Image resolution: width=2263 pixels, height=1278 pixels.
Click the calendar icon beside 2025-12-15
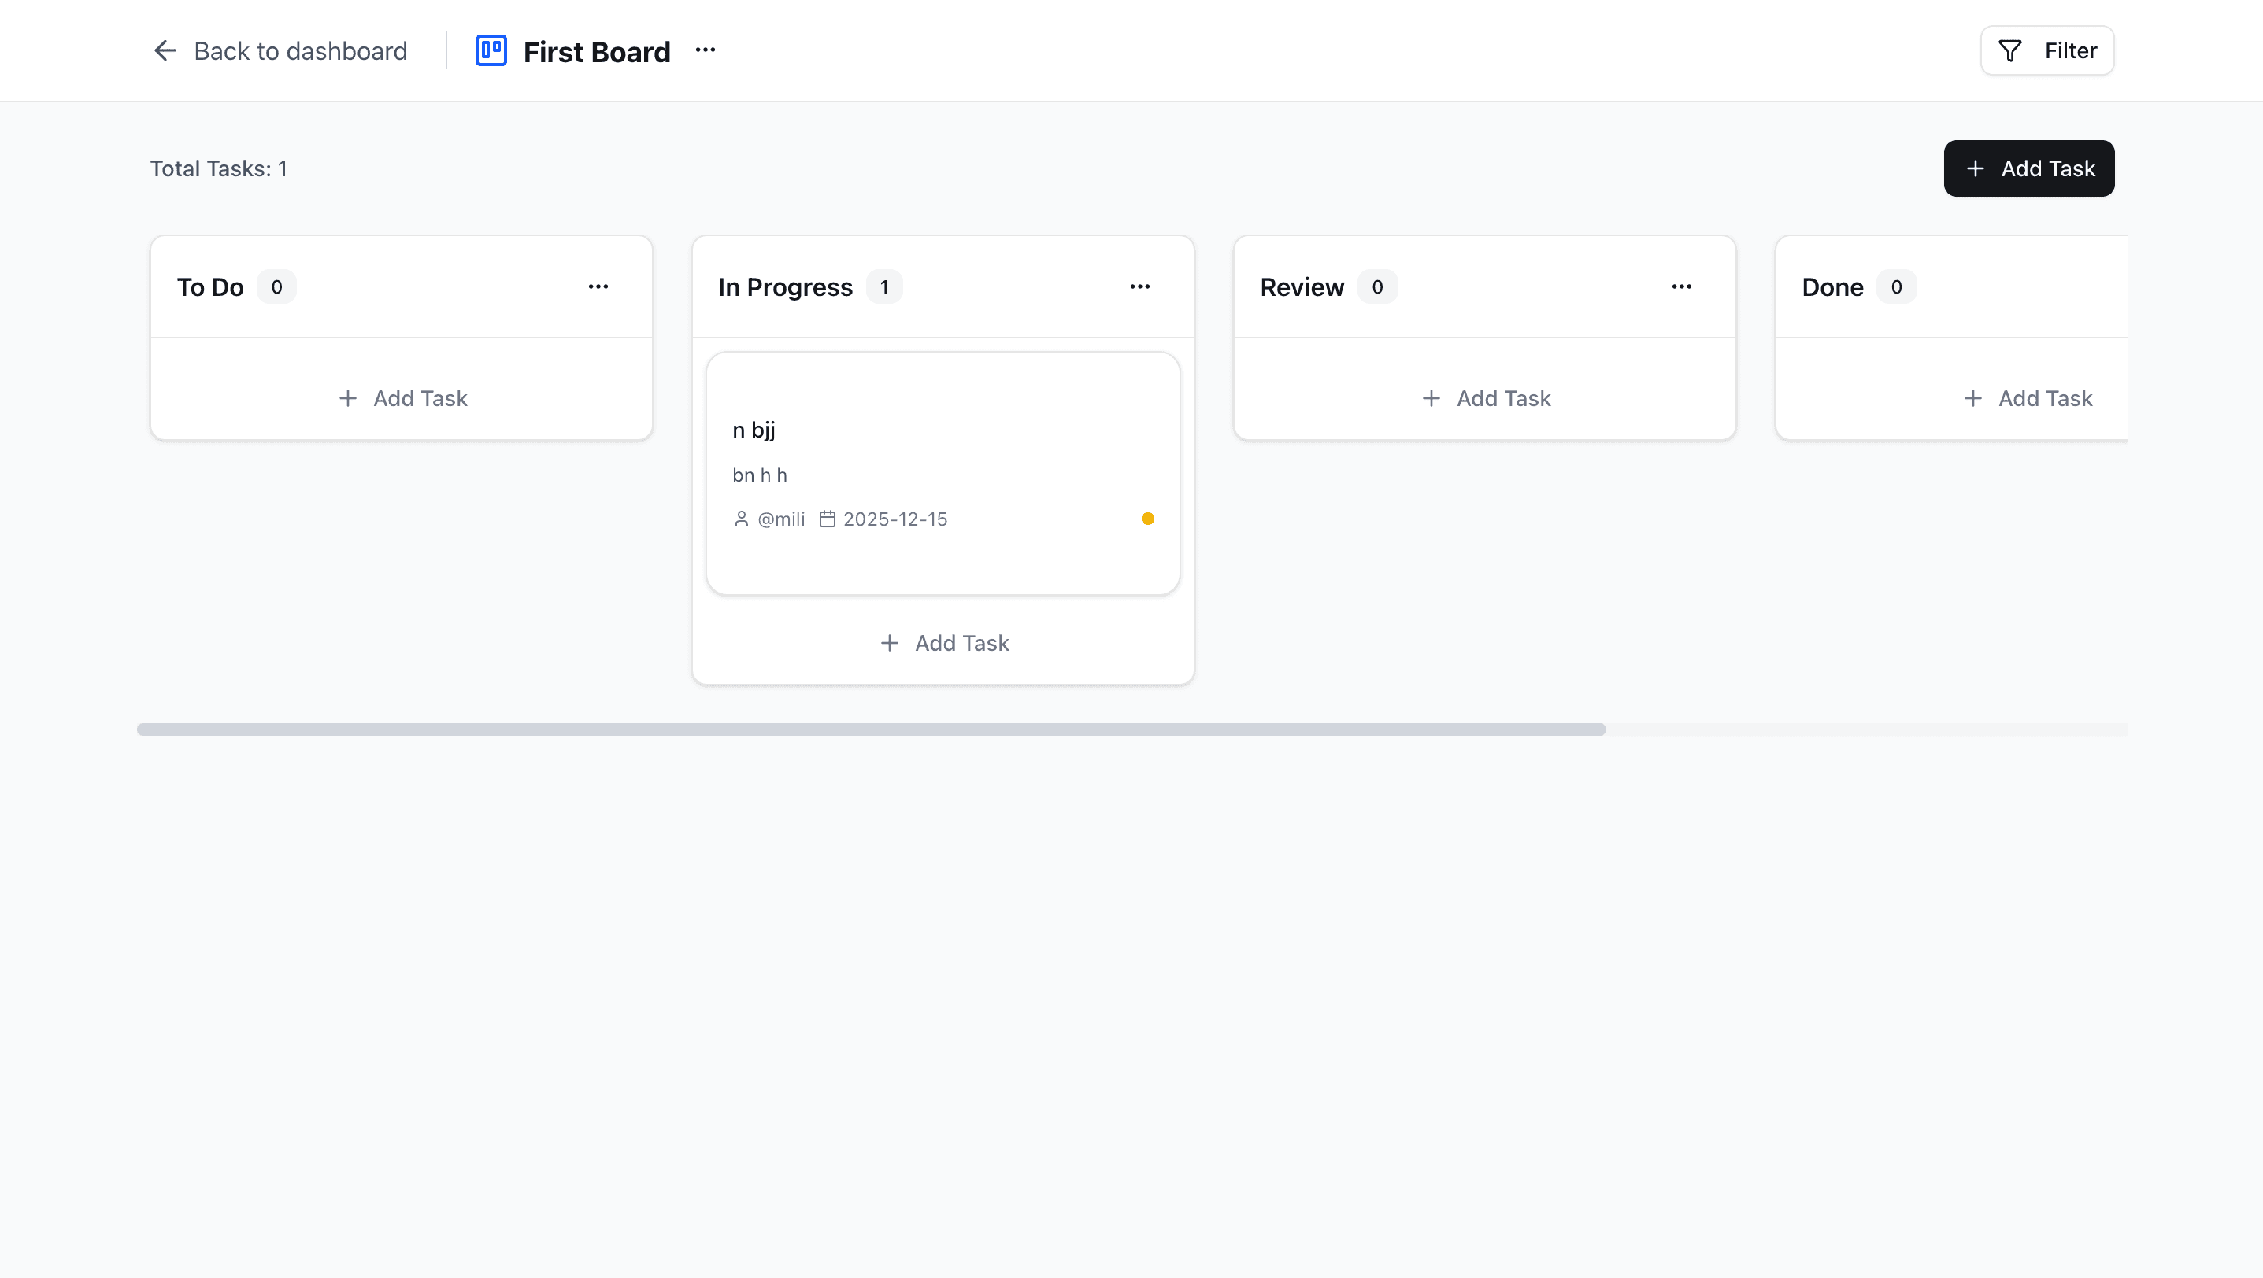pos(827,519)
